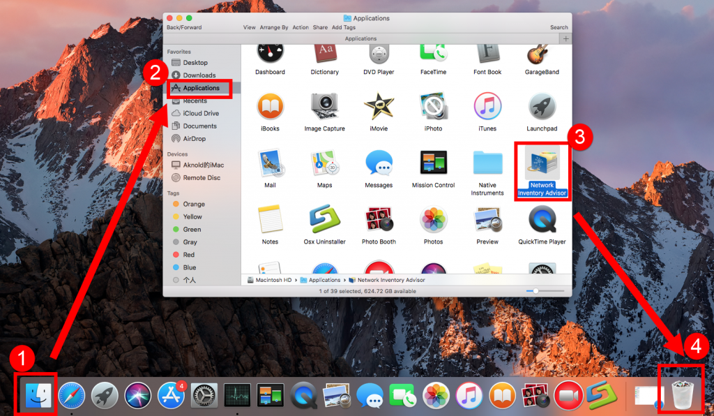Screen dimensions: 714x416
Task: Click Arrange By in the toolbar
Action: click(x=274, y=27)
